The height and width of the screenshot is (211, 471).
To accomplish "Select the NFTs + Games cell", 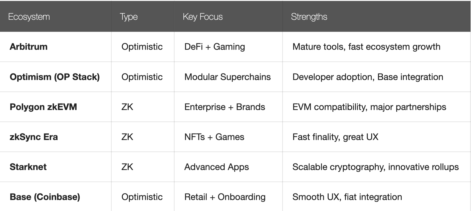I will pos(214,137).
